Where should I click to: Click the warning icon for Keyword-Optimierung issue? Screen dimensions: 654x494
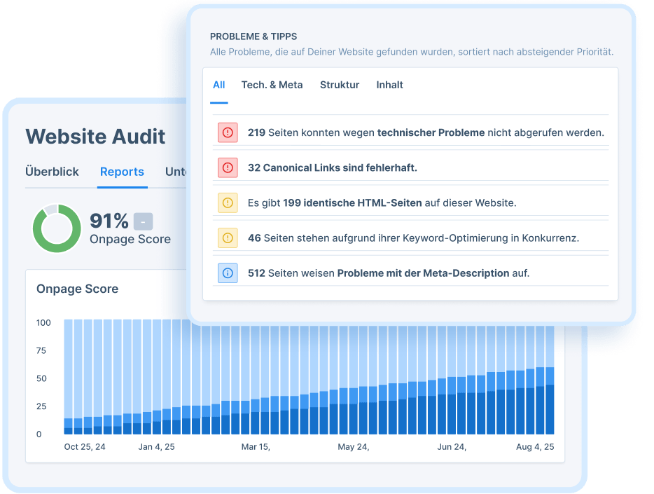pyautogui.click(x=227, y=238)
